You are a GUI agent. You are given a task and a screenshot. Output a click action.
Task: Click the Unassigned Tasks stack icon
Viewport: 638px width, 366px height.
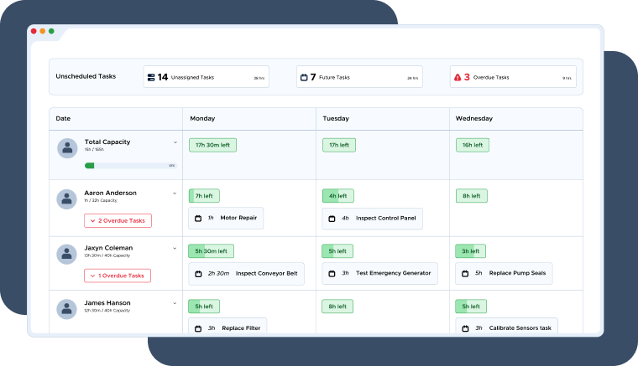tap(151, 77)
